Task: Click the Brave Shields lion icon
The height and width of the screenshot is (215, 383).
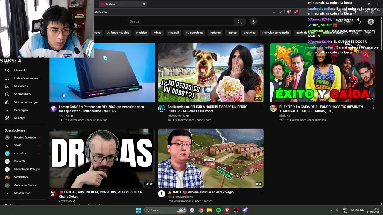Action: (288, 12)
